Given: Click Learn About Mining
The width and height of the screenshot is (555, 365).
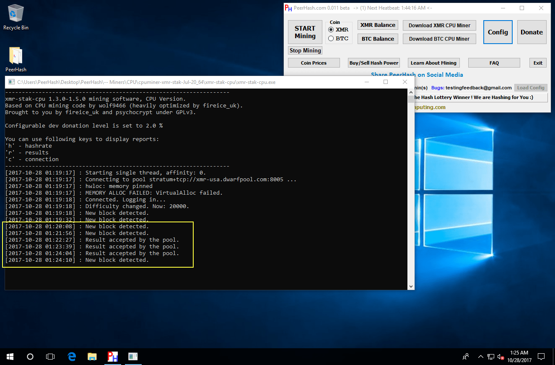Looking at the screenshot, I should pos(433,63).
